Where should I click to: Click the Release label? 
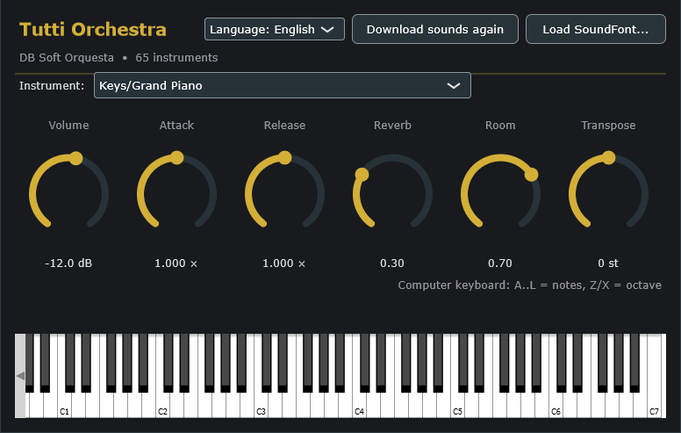click(x=284, y=126)
